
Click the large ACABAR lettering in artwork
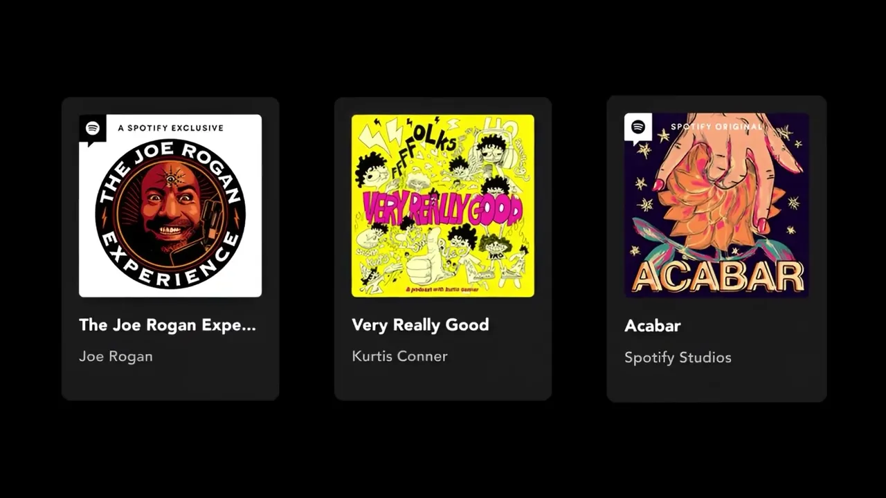[716, 275]
